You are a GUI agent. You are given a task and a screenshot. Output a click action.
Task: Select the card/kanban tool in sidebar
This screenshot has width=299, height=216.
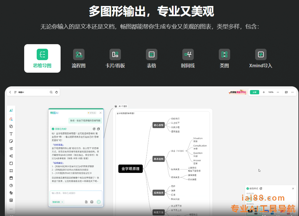point(11,178)
